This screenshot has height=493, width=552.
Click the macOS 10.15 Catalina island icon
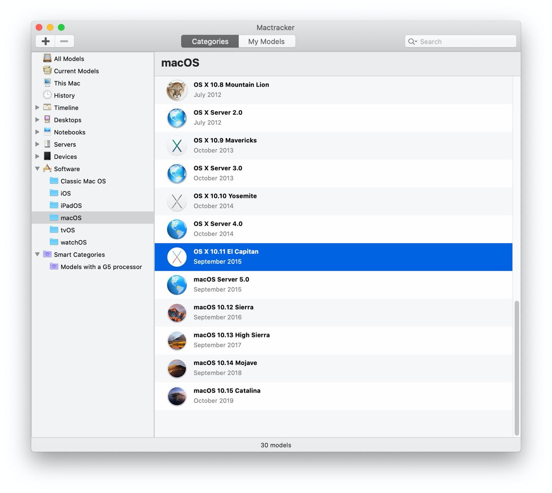pos(177,396)
